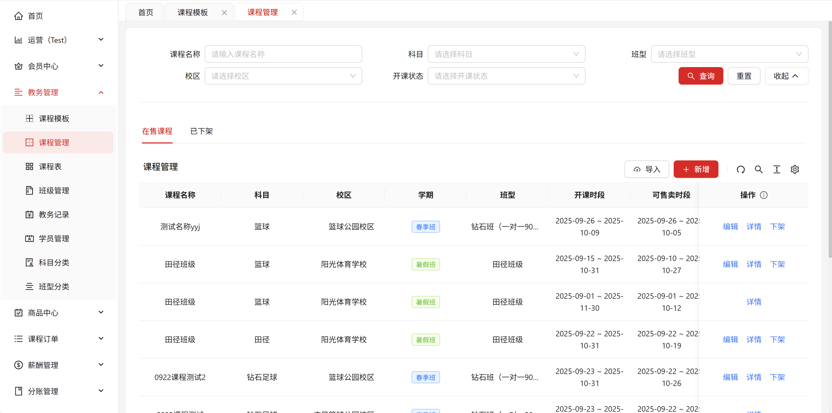Click the red 查询 button
Image resolution: width=832 pixels, height=413 pixels.
[700, 76]
